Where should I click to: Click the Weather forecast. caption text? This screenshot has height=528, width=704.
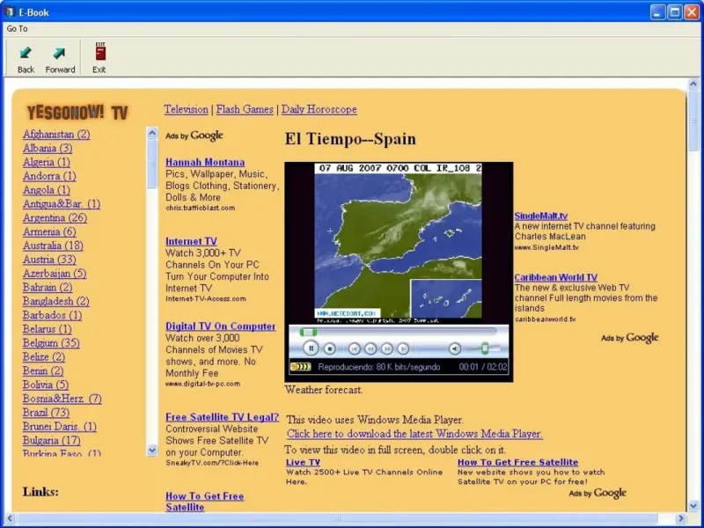click(324, 390)
